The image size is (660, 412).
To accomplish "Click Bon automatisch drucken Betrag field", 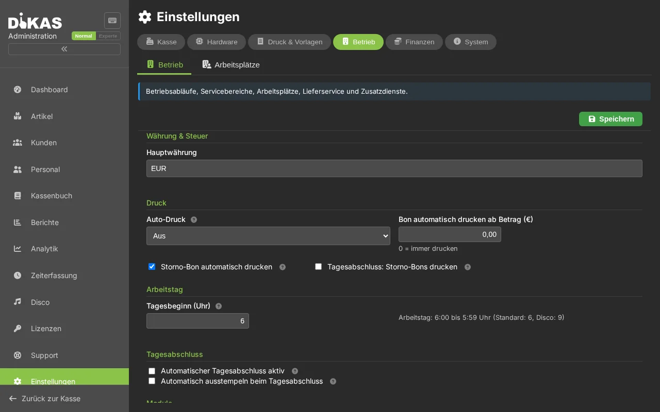I will [x=450, y=234].
